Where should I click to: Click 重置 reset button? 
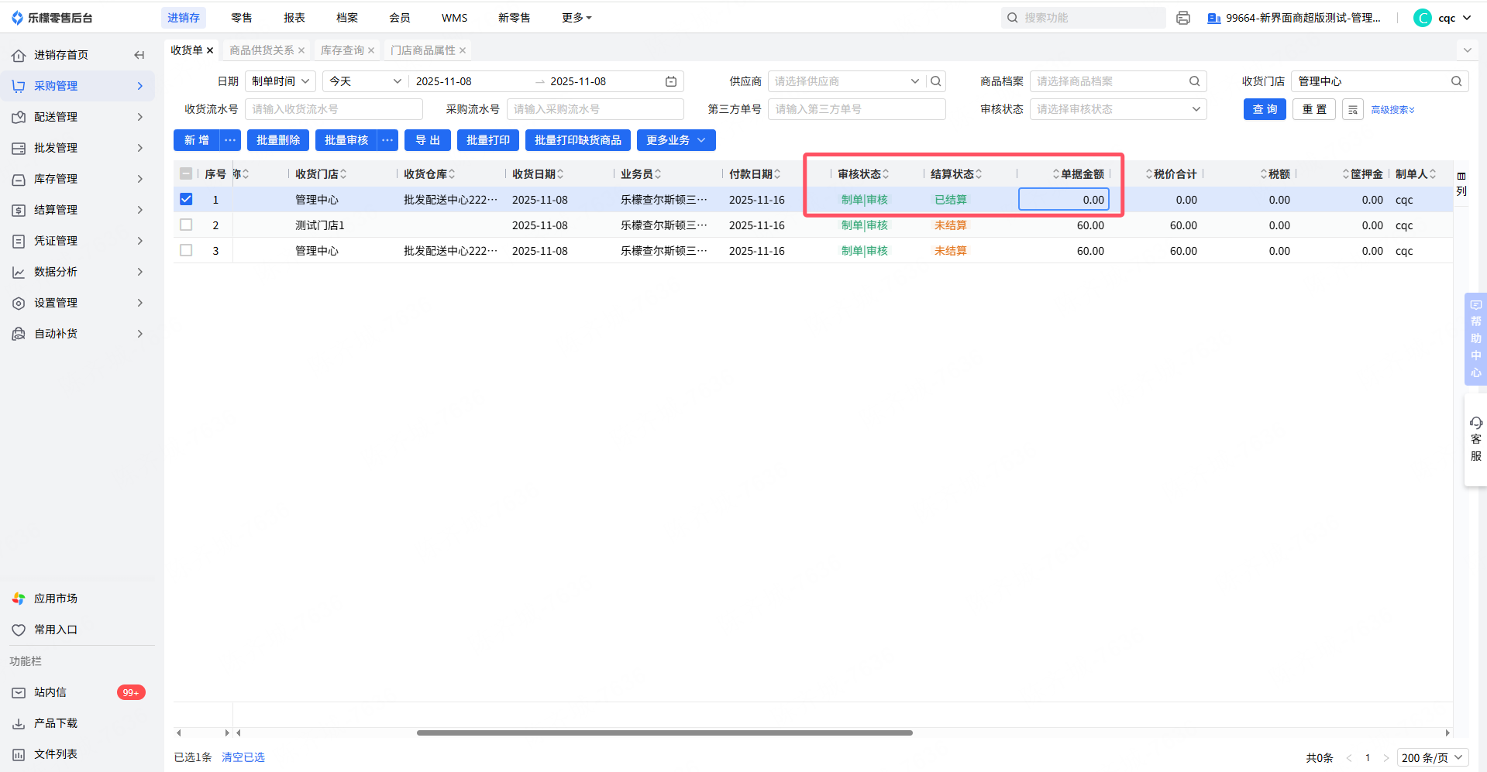[x=1314, y=109]
